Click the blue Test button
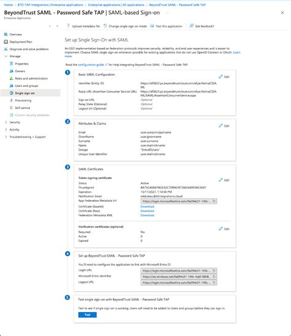 click(x=87, y=314)
